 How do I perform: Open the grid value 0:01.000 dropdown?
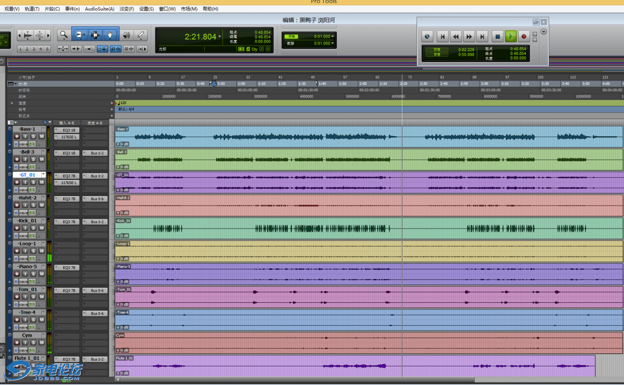(332, 37)
